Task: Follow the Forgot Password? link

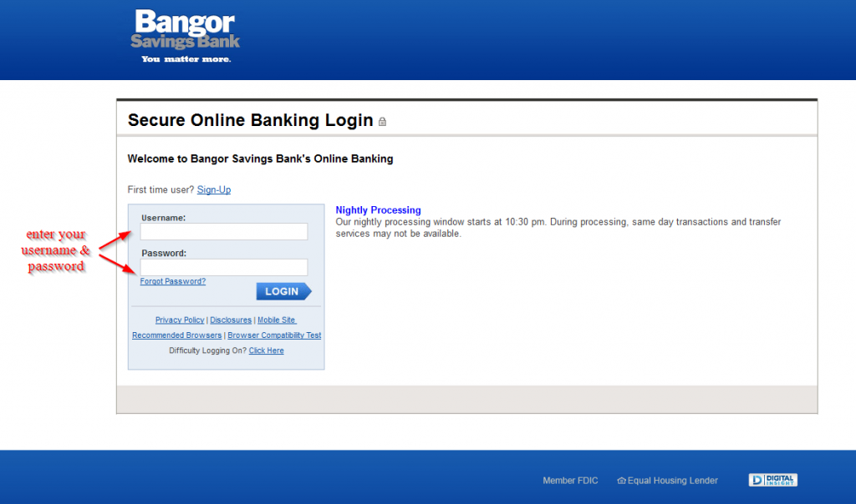Action: tap(172, 281)
